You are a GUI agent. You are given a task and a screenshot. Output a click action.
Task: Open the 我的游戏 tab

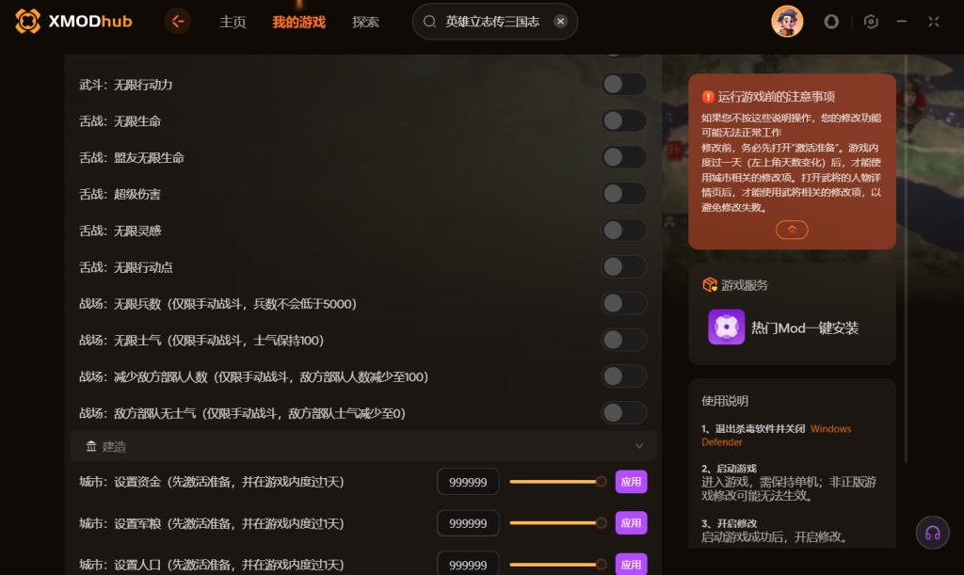[298, 23]
